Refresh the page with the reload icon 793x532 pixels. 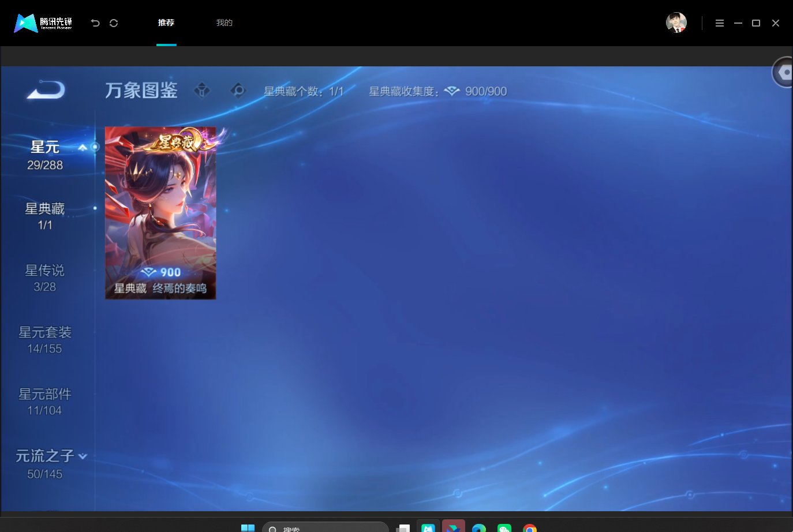pyautogui.click(x=114, y=23)
